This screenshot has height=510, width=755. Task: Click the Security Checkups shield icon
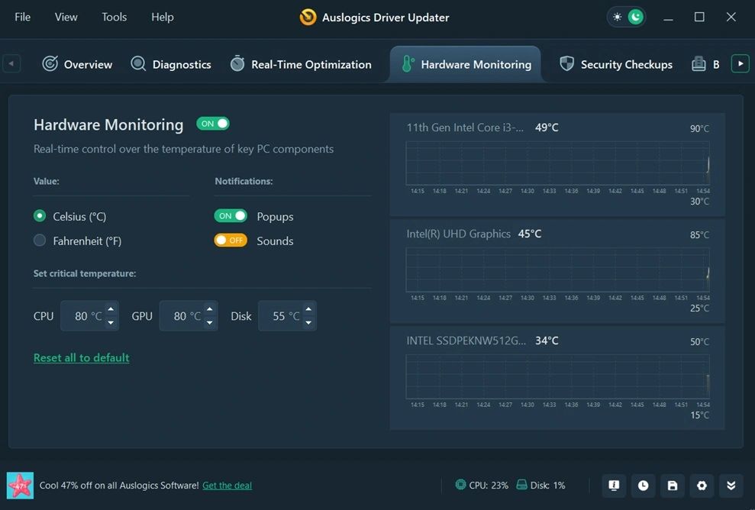coord(566,63)
